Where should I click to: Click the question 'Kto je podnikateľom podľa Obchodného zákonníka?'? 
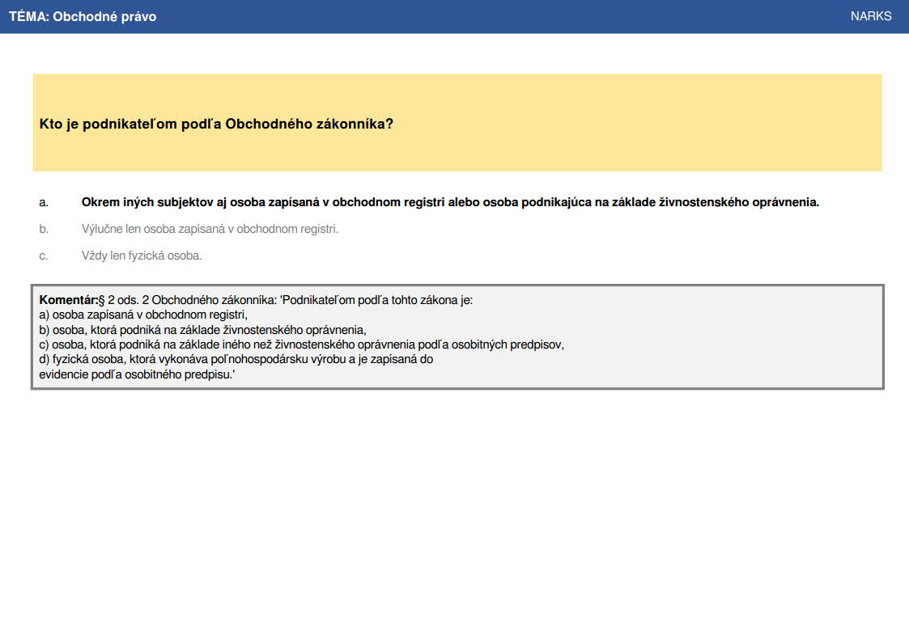[x=216, y=124]
